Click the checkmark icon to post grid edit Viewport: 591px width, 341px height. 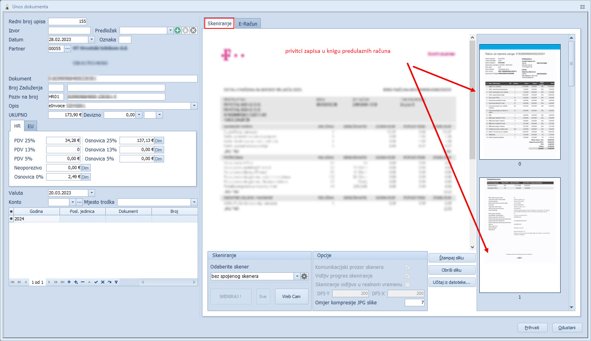click(x=96, y=282)
